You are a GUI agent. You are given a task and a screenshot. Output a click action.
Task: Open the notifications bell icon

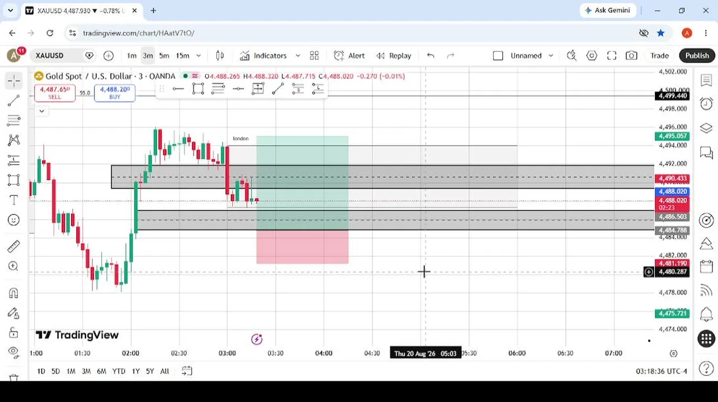coord(706,314)
